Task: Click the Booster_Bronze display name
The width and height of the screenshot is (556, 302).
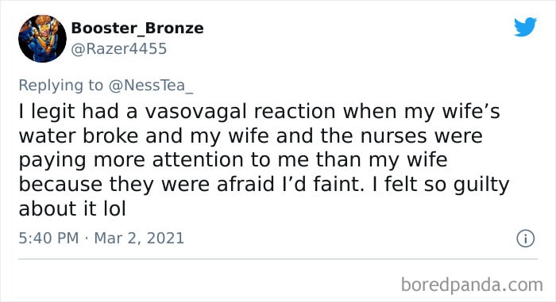Action: (137, 29)
